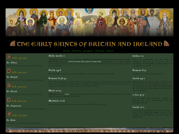This screenshot has height=134, width=179.
Task: Open the A.D. 300-400 period heading
Action: [x=20, y=58]
